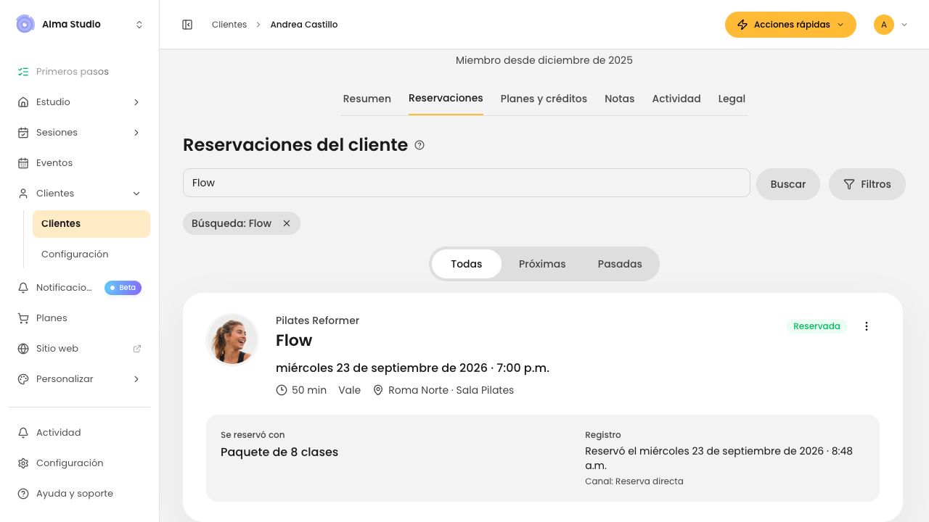929x522 pixels.
Task: Click the Personalizar palette icon
Action: click(23, 379)
